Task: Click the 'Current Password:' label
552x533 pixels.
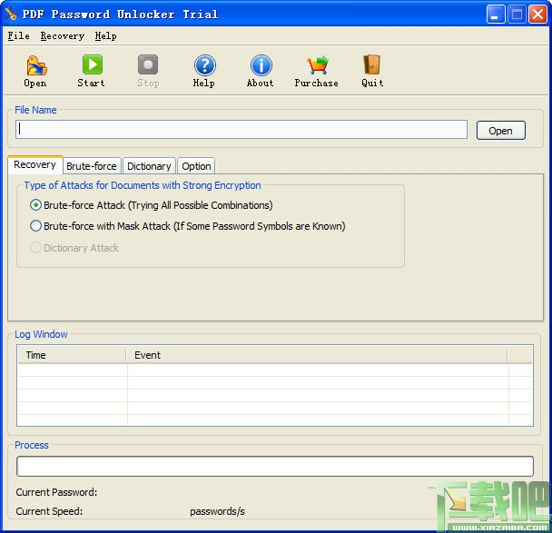Action: click(56, 492)
